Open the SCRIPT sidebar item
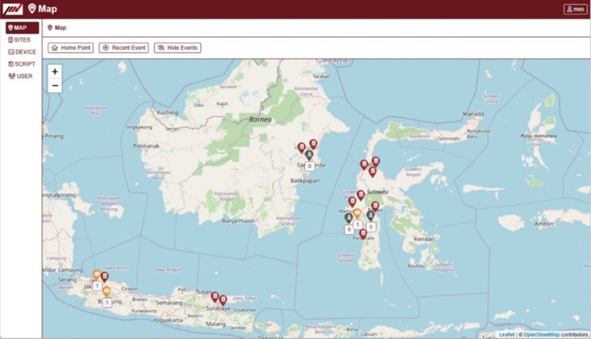 coord(22,64)
